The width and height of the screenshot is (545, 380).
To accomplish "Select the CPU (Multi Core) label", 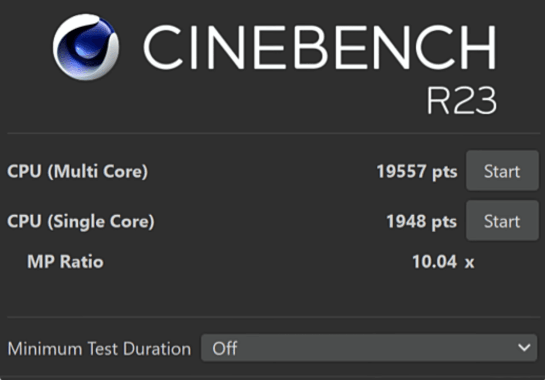I will pos(78,172).
